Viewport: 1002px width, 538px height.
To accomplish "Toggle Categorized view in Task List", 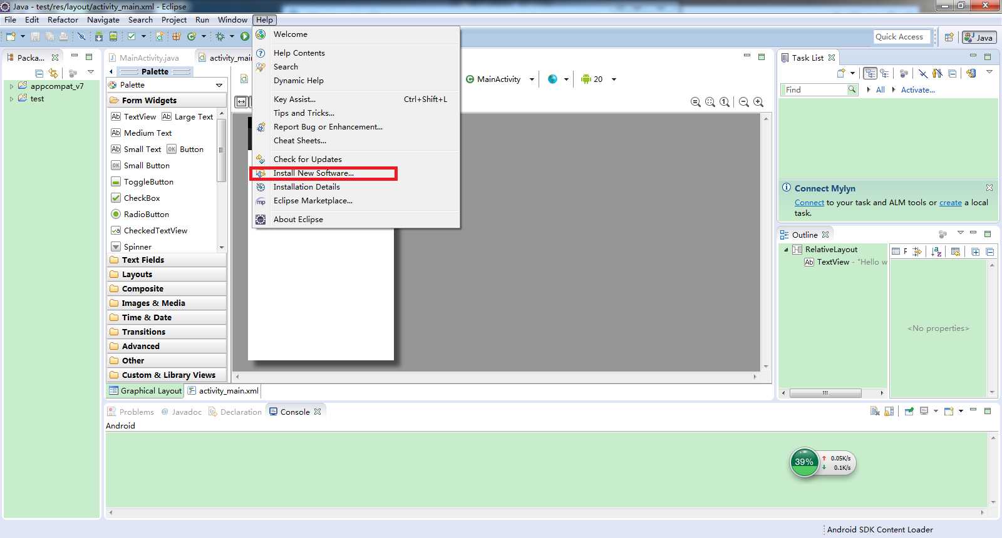I will [x=870, y=73].
